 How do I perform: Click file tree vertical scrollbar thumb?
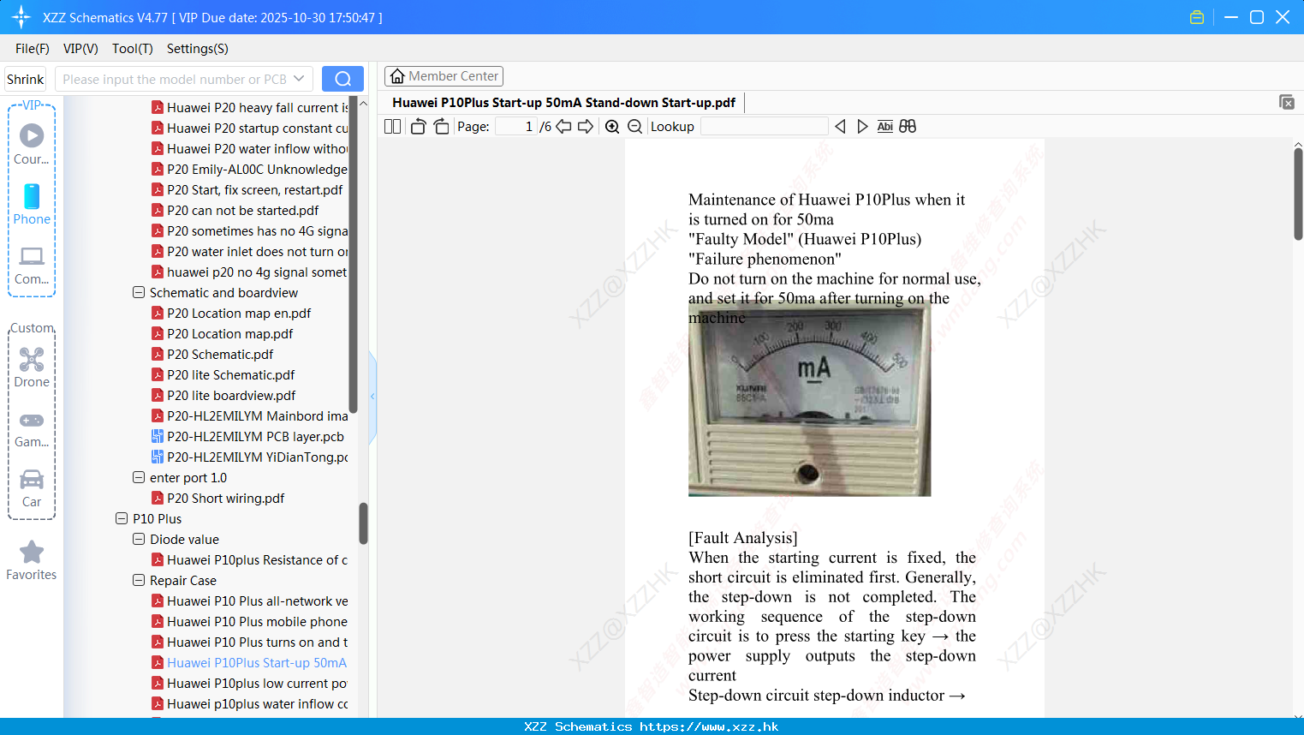363,523
